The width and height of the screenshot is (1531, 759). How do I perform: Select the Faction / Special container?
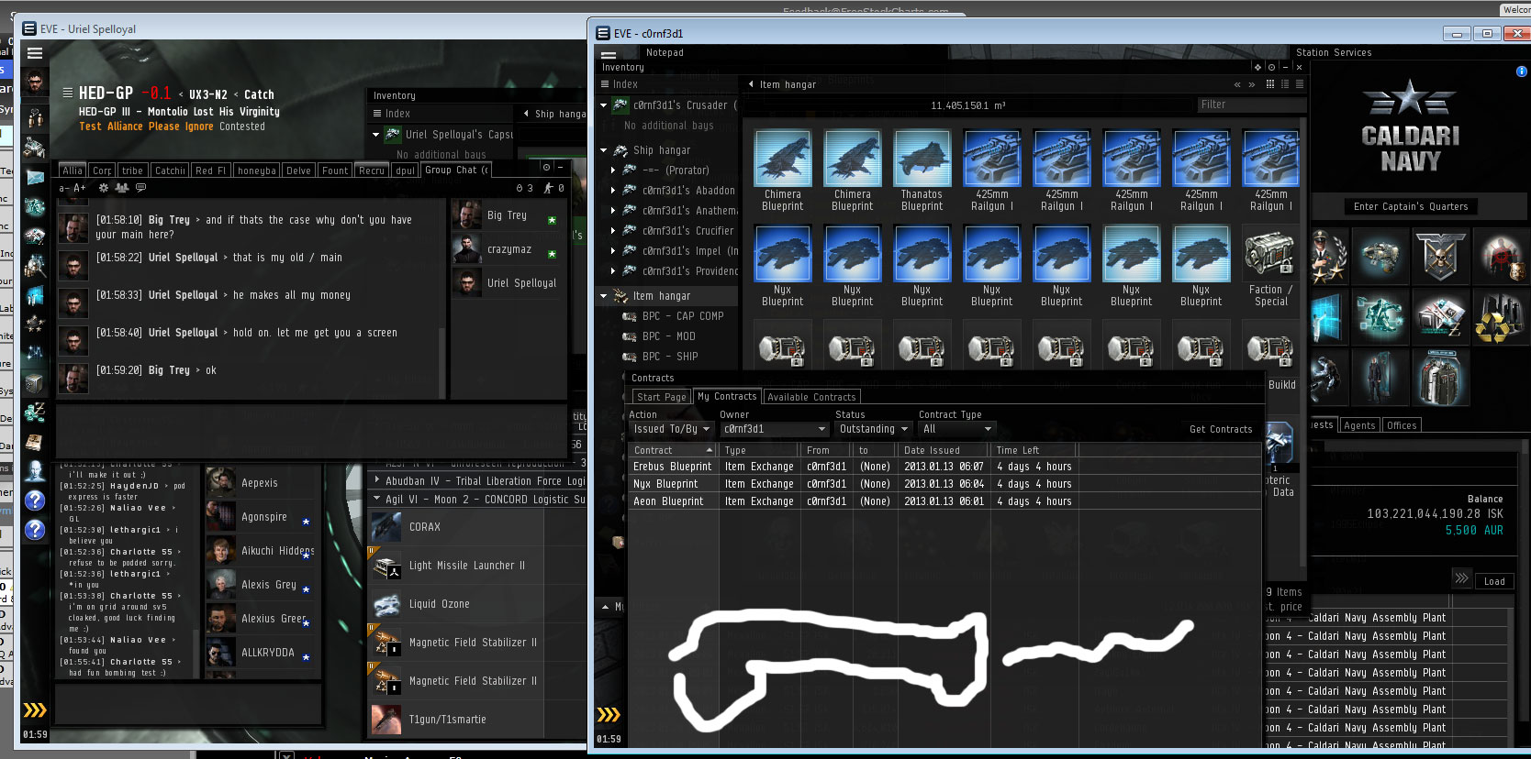(x=1270, y=266)
